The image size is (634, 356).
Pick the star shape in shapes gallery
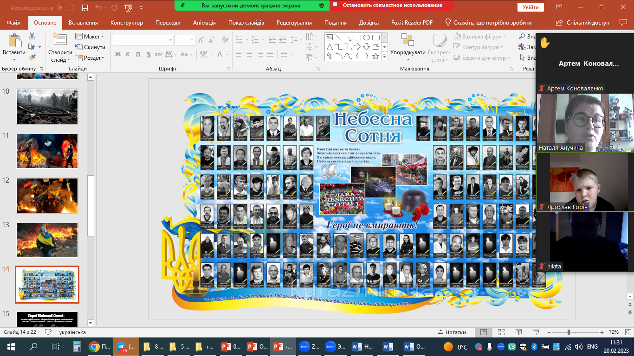pyautogui.click(x=375, y=56)
